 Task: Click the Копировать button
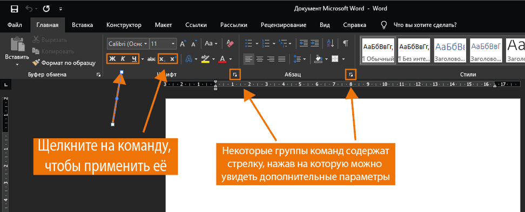pos(53,51)
